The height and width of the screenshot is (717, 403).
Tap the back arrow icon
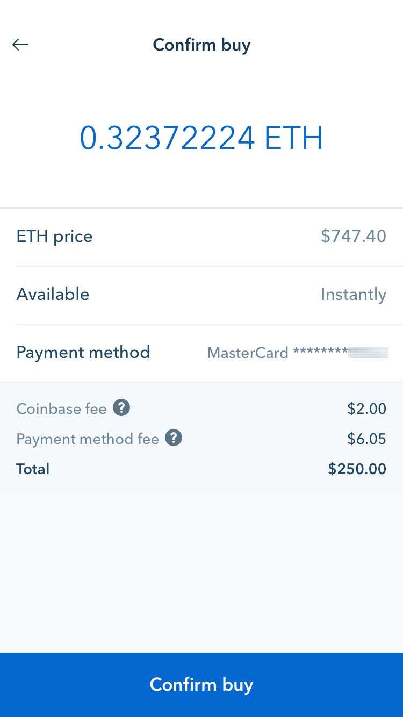(20, 45)
